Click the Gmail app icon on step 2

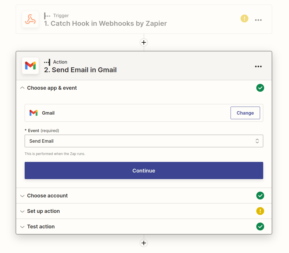(x=30, y=66)
